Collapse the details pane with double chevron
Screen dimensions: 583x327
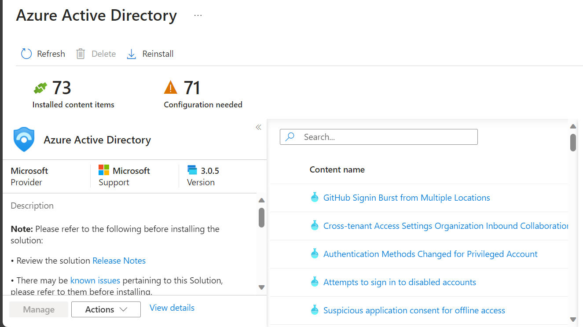coord(258,127)
